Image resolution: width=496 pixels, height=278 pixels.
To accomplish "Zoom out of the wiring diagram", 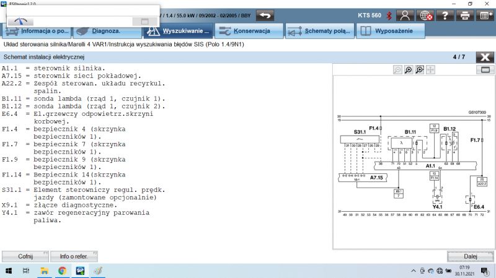I will [x=397, y=70].
